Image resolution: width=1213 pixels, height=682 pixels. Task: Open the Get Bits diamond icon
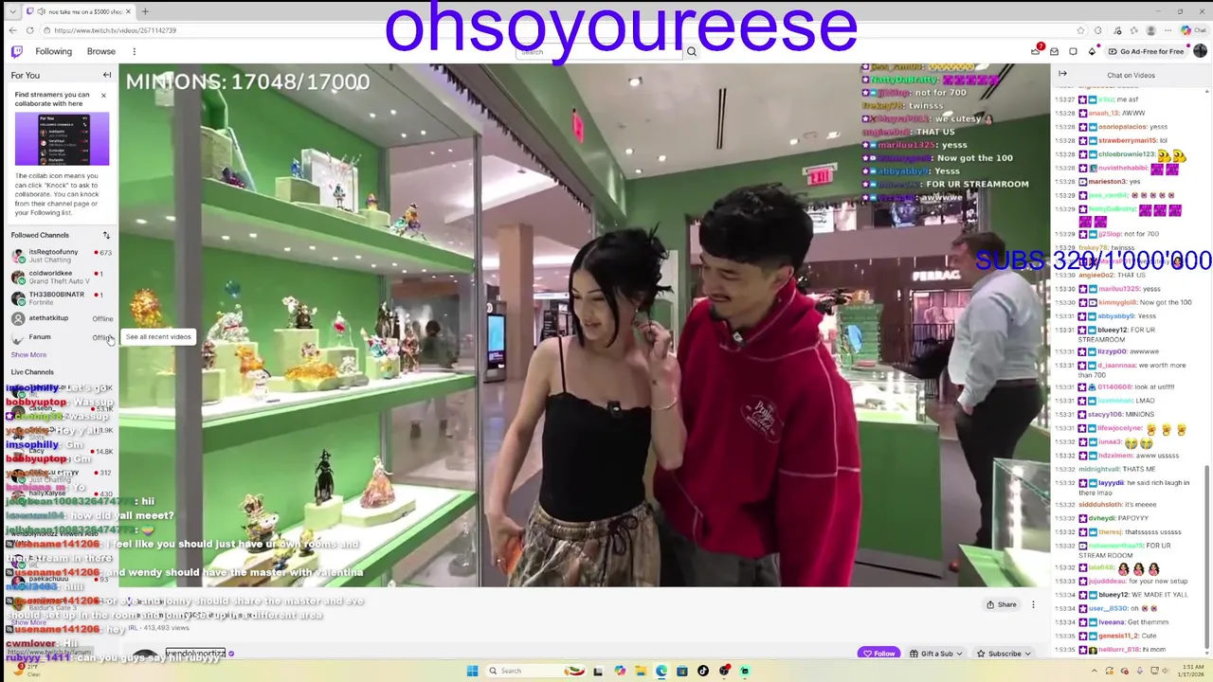click(1092, 51)
